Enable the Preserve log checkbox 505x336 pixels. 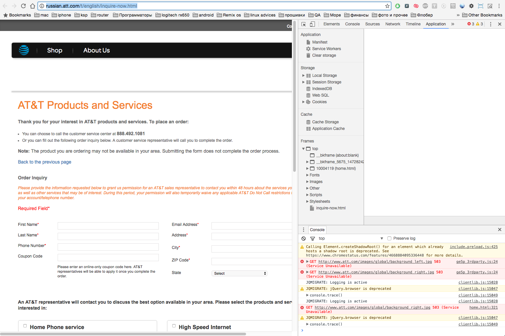click(x=389, y=238)
